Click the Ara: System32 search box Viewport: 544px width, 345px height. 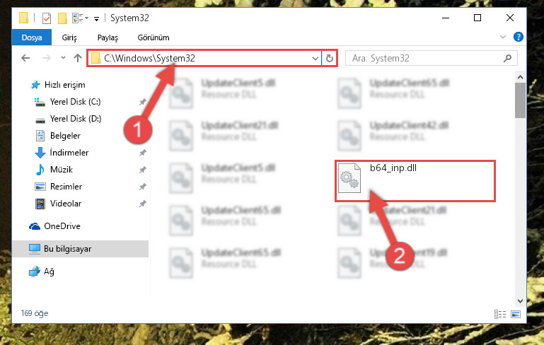coord(425,58)
